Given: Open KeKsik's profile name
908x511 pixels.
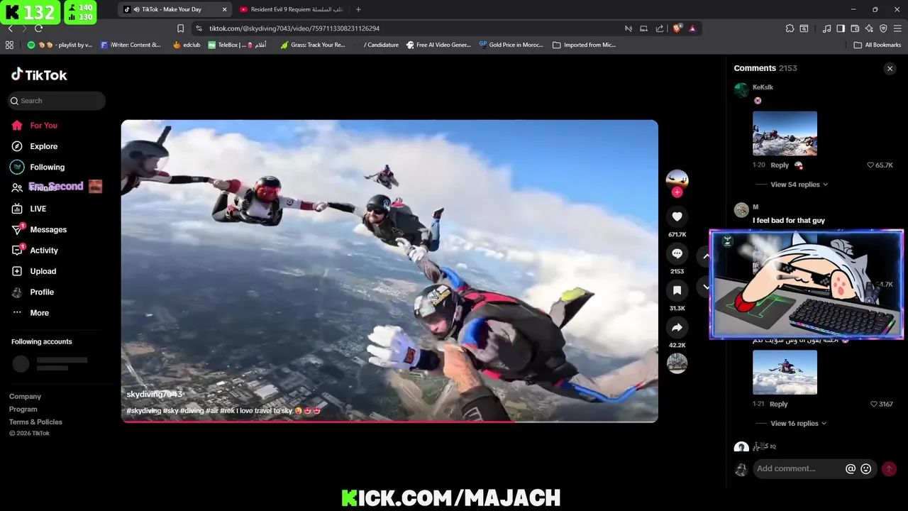Looking at the screenshot, I should (763, 87).
